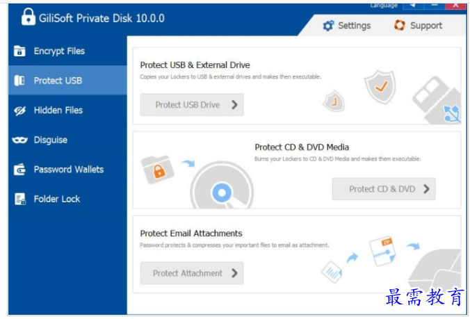Click the GiliSoft Private Disk 10.0.0 title
Viewport: 470px width, 319px height.
pyautogui.click(x=102, y=18)
